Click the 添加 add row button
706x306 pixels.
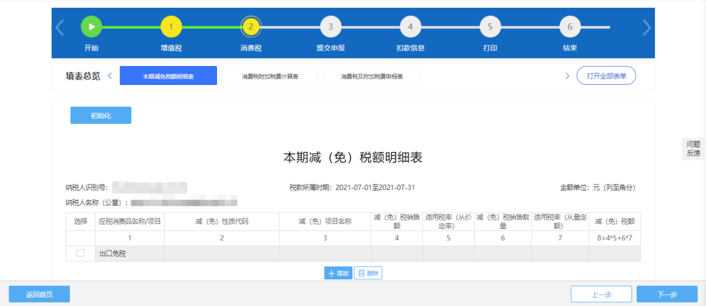(x=338, y=273)
